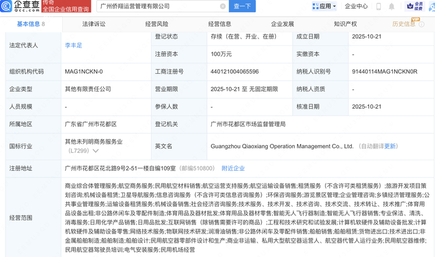Open 附近企业 link
The height and width of the screenshot is (257, 435).
[233, 168]
